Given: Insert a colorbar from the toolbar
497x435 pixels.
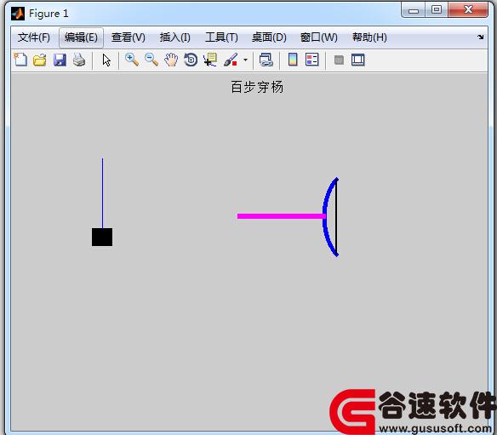Looking at the screenshot, I should 293,60.
